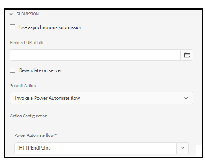Screen dimensions: 205x162
Task: Collapse the SUBMISSION section chevron
Action: [x=11, y=14]
